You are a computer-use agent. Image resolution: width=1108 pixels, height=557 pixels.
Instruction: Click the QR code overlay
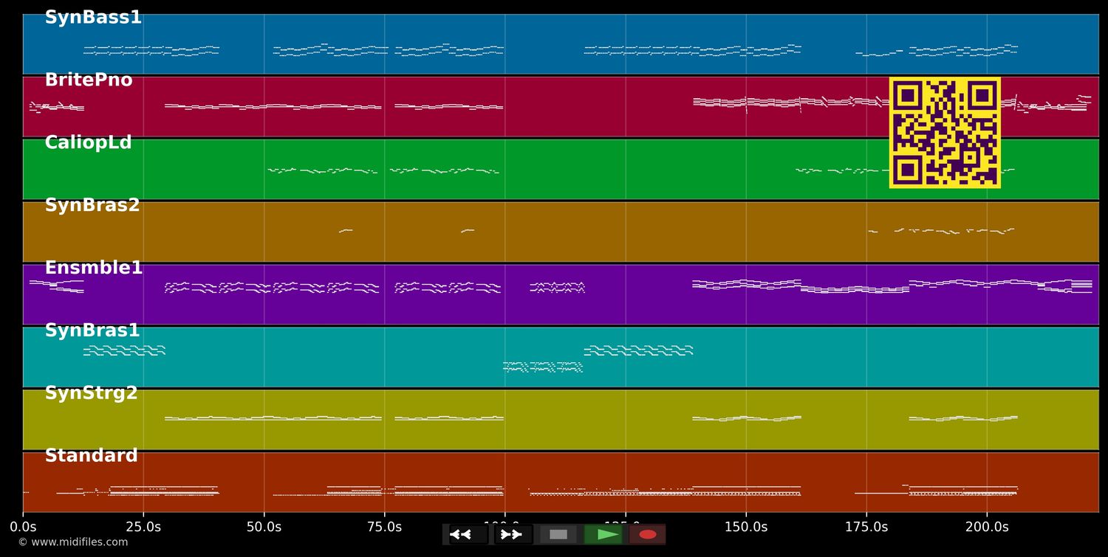click(x=945, y=133)
